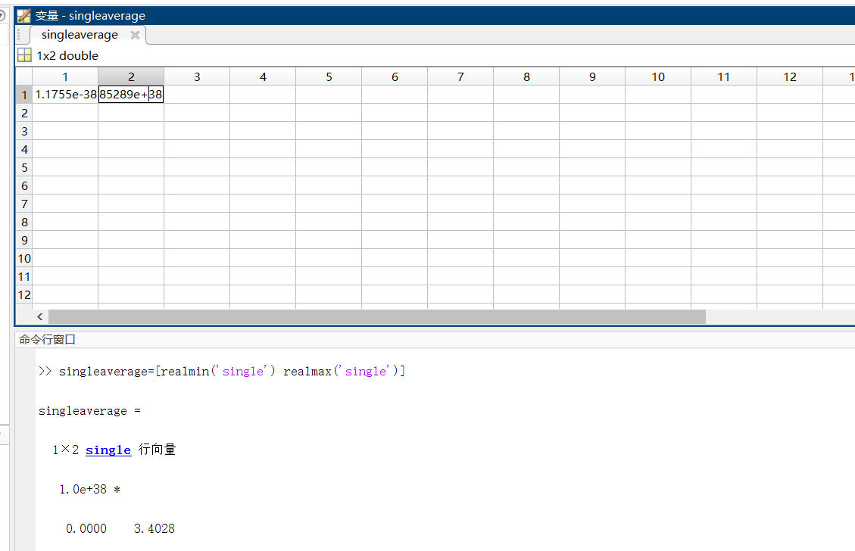Click the edited cell showing 85289e+38
The width and height of the screenshot is (855, 551).
[131, 95]
